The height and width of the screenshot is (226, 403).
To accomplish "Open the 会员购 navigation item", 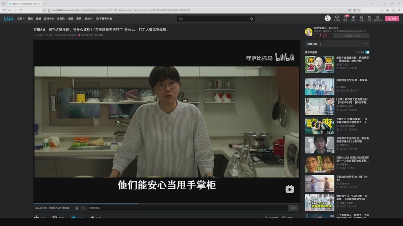I will tap(61, 19).
